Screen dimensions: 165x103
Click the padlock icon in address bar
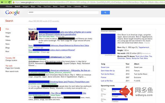13,2
